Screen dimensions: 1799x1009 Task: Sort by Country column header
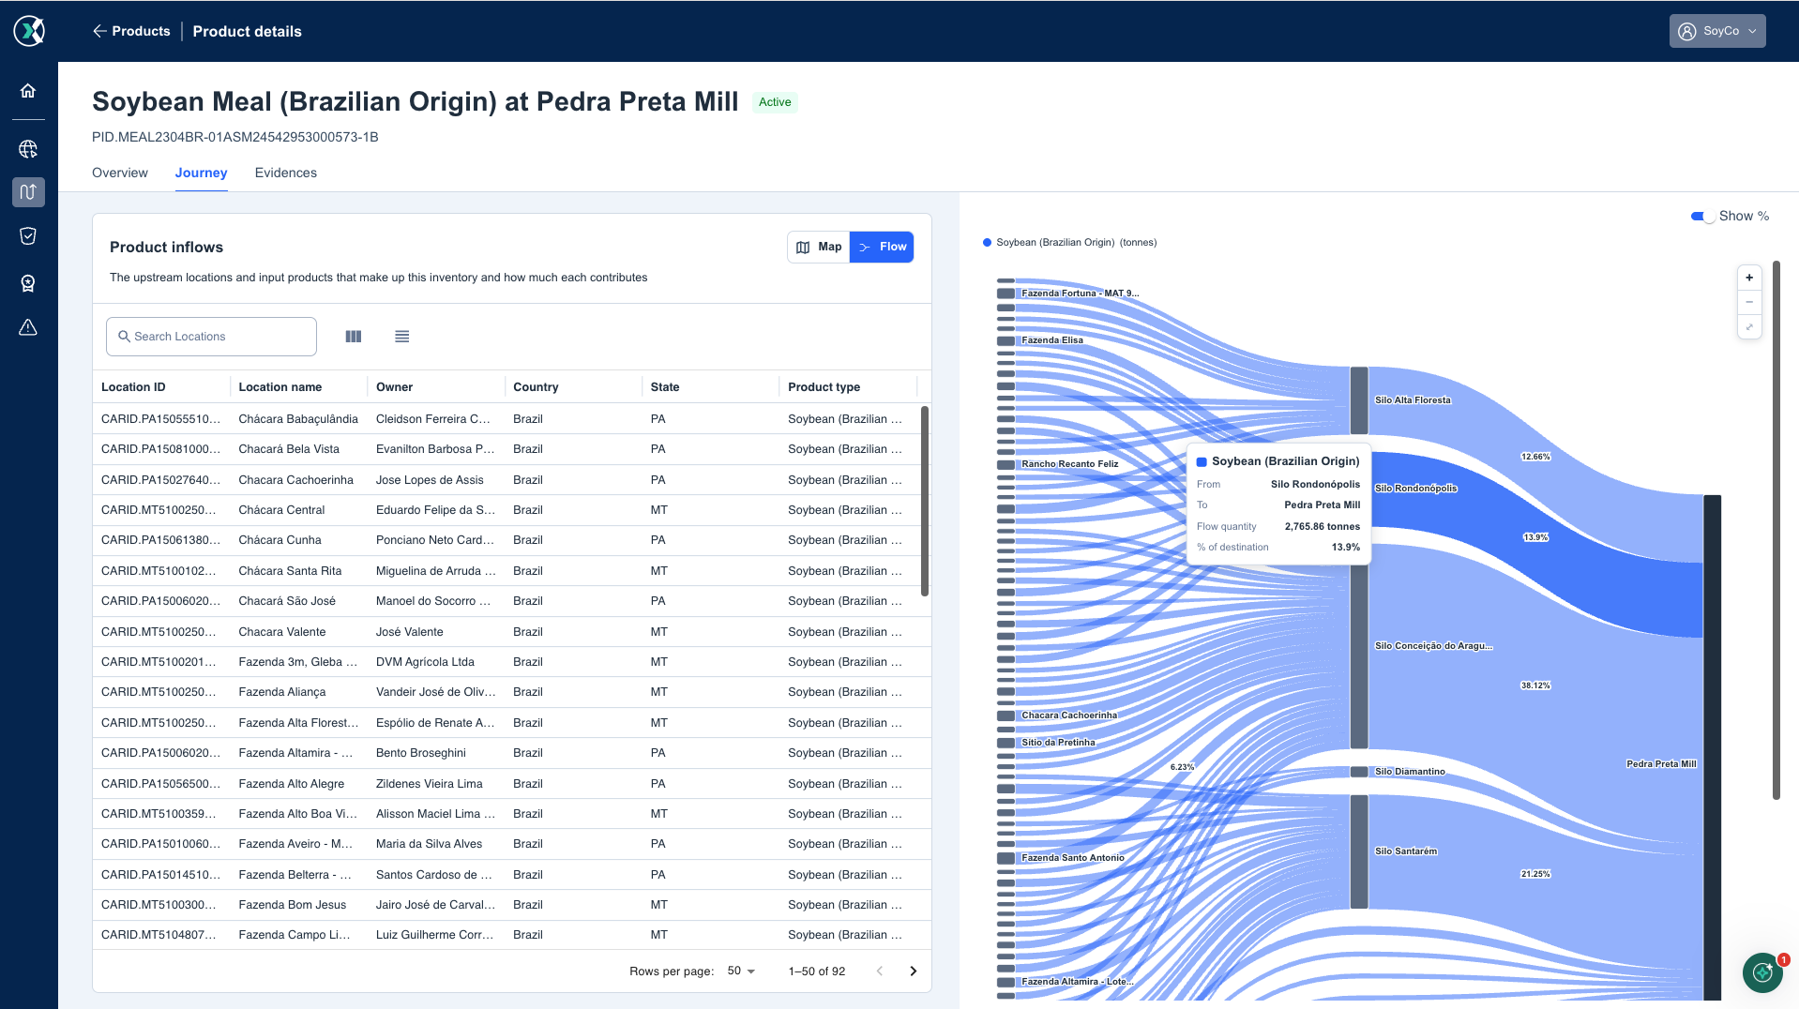536,387
